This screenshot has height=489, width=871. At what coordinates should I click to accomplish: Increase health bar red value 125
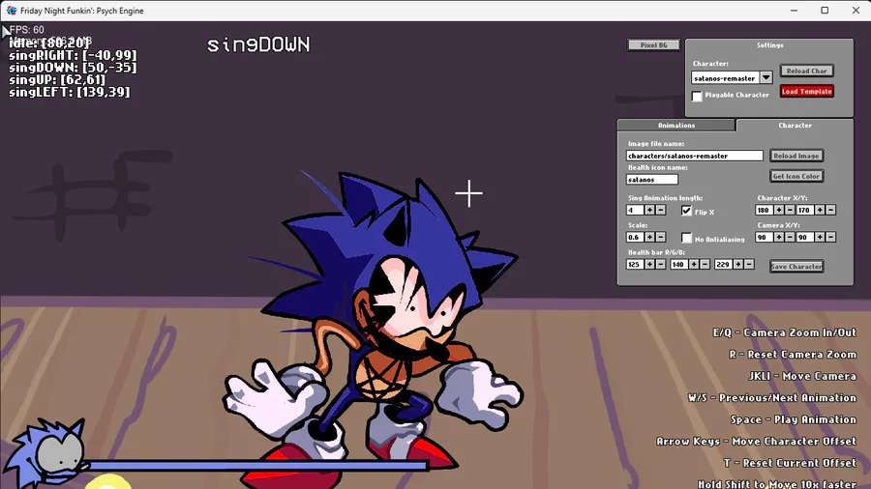click(649, 265)
